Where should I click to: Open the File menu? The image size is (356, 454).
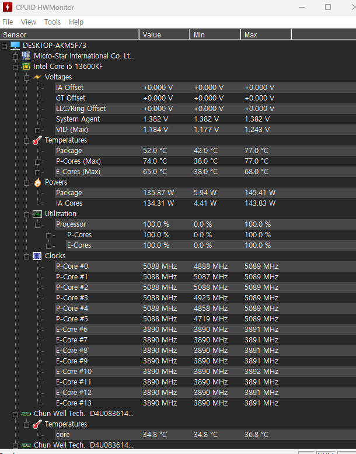point(8,22)
